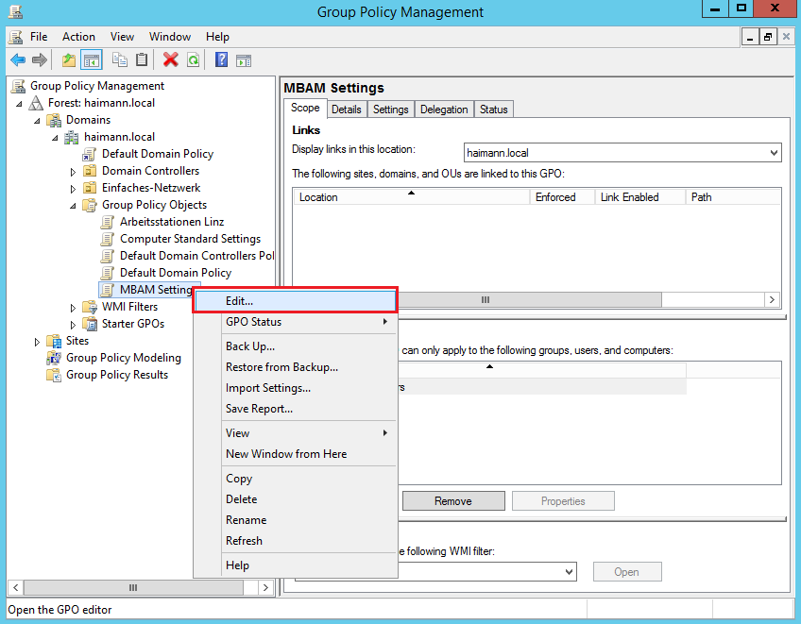Select Computer Standard Settings GPO
This screenshot has height=624, width=801.
coord(190,239)
